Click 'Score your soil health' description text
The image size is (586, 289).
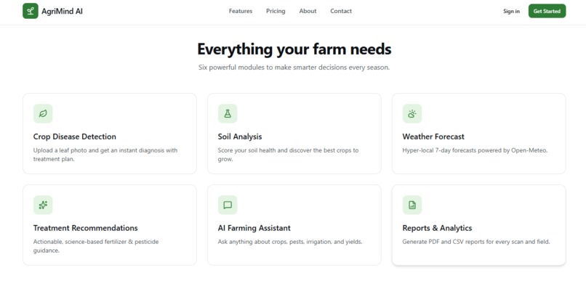point(288,155)
